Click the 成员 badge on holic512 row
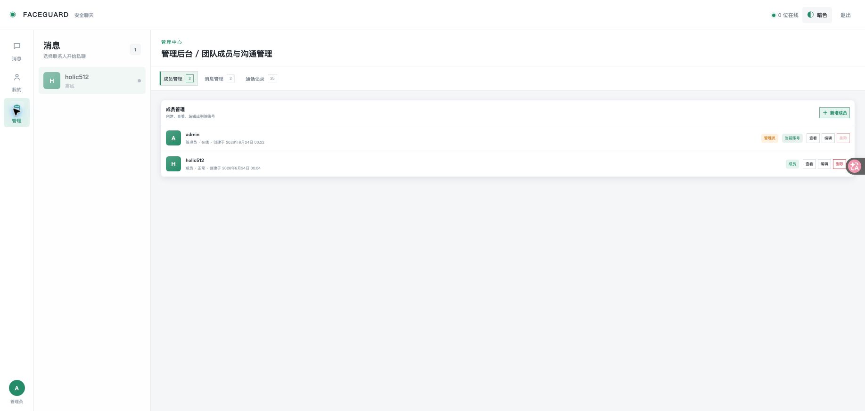865x411 pixels. click(792, 164)
